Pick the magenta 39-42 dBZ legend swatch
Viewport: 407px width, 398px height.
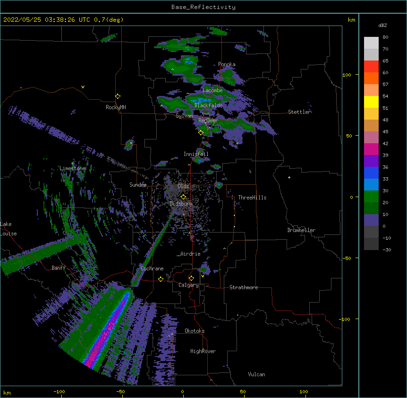click(x=371, y=149)
